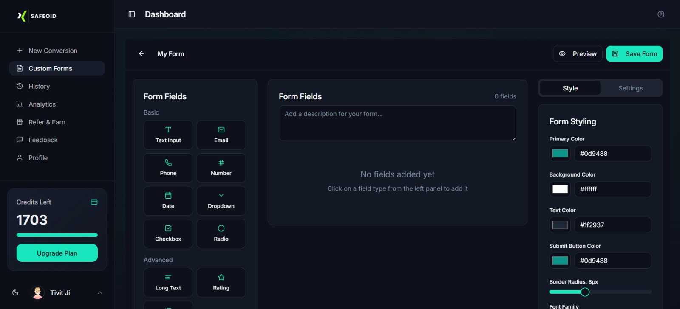Add the Rating star field
The width and height of the screenshot is (680, 309).
tap(221, 282)
